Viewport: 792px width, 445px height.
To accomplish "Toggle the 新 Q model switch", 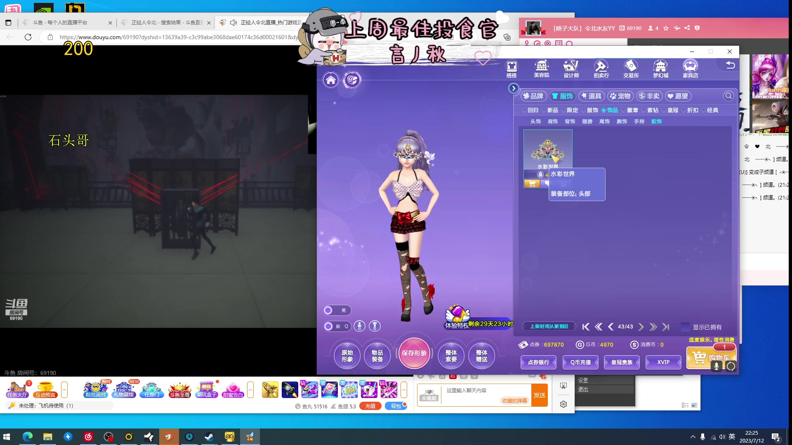I will [x=337, y=326].
